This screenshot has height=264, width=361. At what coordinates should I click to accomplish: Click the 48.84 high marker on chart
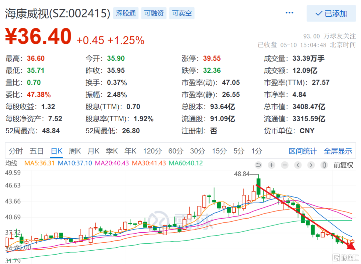click(242, 174)
